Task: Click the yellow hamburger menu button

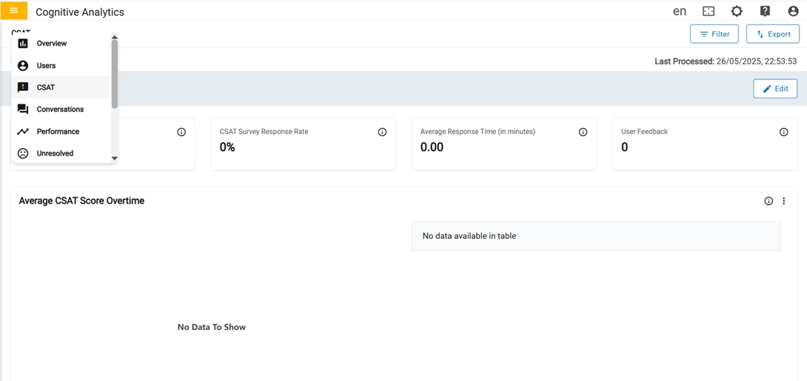Action: click(13, 11)
